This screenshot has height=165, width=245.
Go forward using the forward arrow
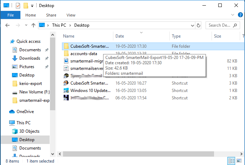pyautogui.click(x=18, y=25)
